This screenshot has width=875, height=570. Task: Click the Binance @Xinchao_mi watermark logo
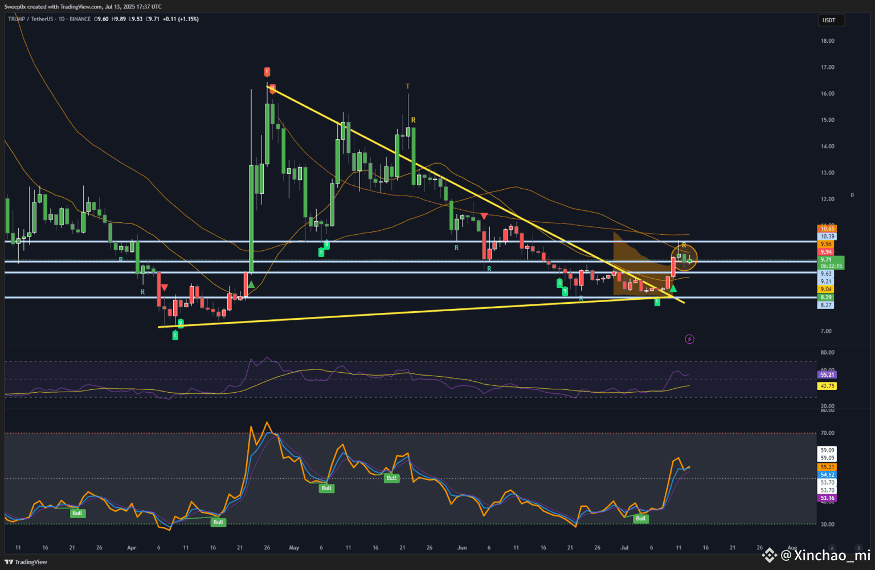coord(770,555)
